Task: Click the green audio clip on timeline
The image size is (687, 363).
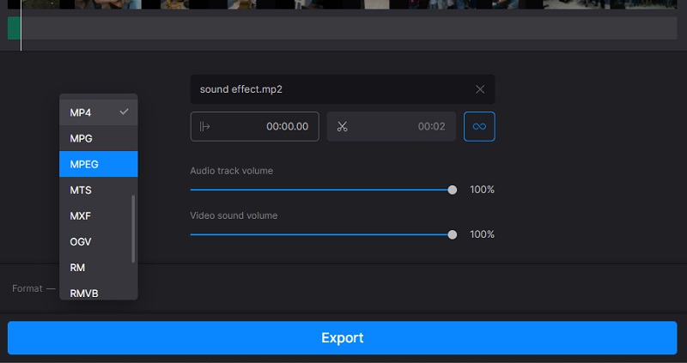Action: click(14, 28)
